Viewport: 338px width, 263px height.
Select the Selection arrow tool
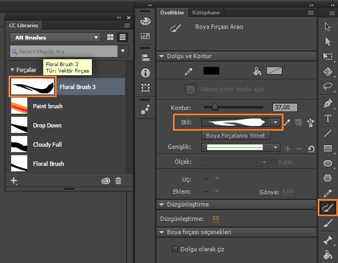(x=328, y=27)
